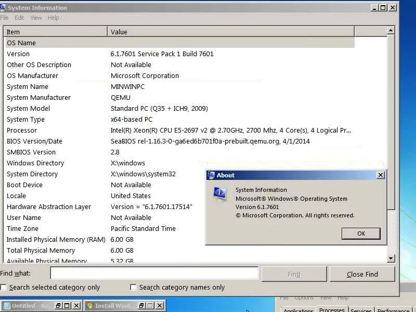
Task: Select the Other OS Description row
Action: (x=180, y=64)
